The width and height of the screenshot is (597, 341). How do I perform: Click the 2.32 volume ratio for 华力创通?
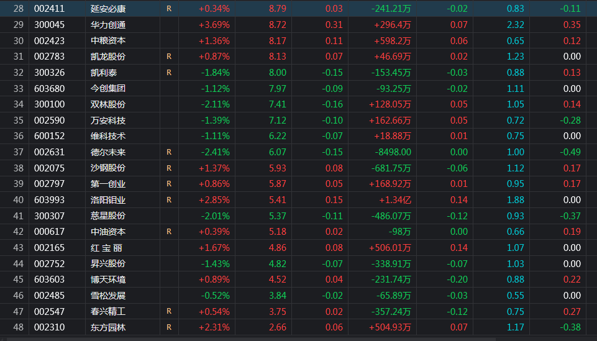click(x=516, y=25)
